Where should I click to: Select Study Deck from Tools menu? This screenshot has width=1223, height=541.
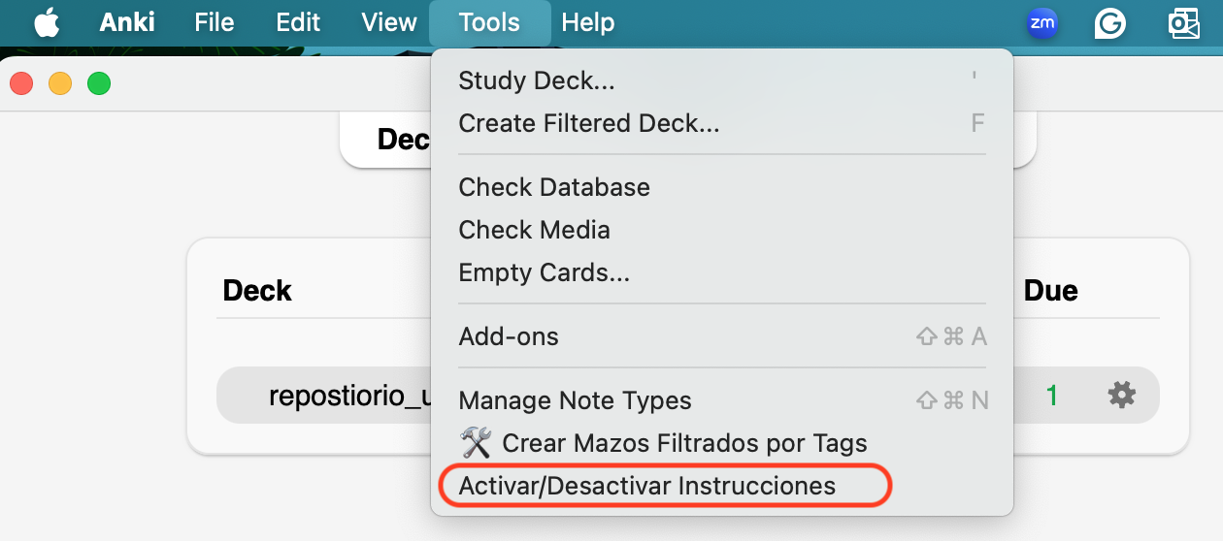click(x=537, y=80)
